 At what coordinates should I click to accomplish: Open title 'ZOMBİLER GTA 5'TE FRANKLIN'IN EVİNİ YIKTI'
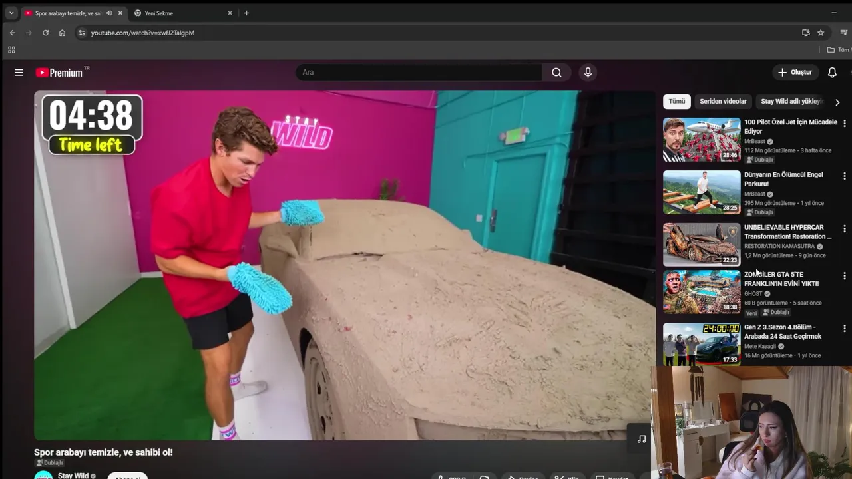781,279
